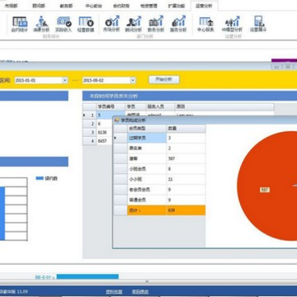
Task: Launch the 市场分析 market analysis icon
Action: click(x=111, y=25)
